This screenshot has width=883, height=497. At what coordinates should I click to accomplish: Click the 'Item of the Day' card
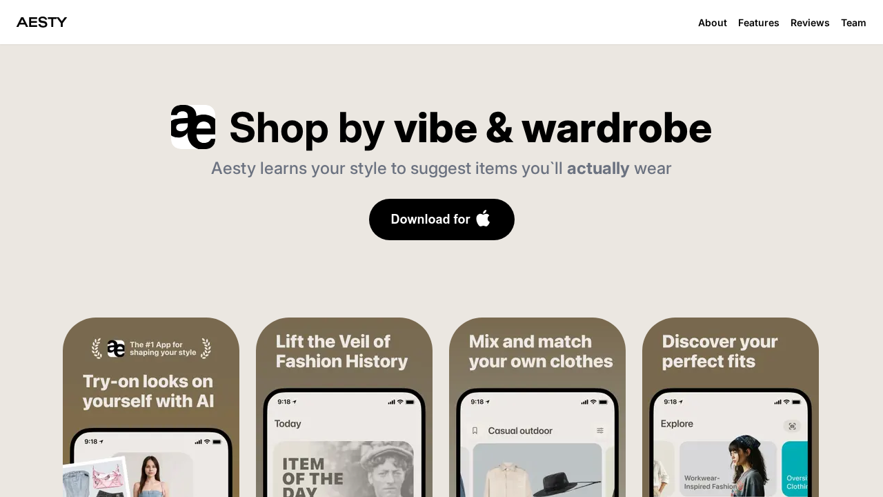pos(343,469)
